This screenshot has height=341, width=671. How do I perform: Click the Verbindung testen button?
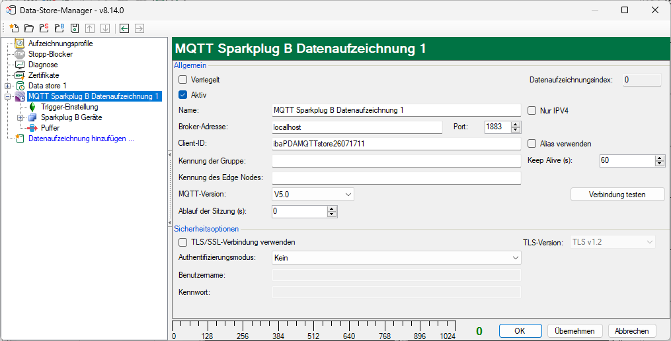pyautogui.click(x=617, y=195)
